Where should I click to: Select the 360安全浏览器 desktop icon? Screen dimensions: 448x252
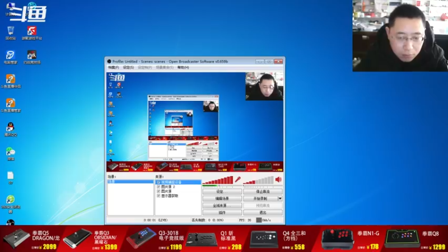(x=11, y=204)
